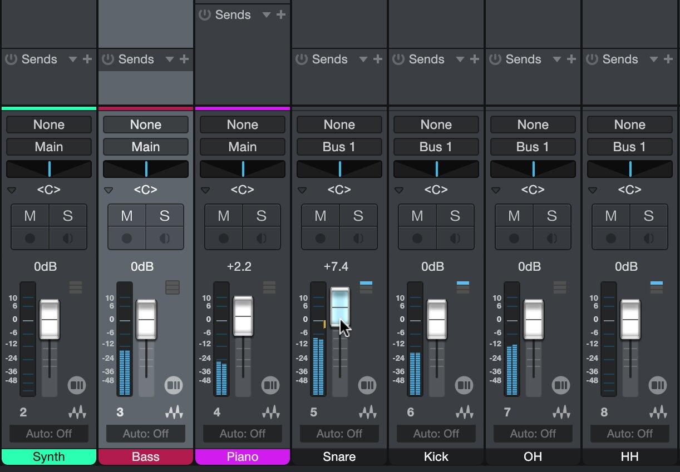Open channel editor icon on Bass channel
Image resolution: width=680 pixels, height=472 pixels.
click(174, 385)
